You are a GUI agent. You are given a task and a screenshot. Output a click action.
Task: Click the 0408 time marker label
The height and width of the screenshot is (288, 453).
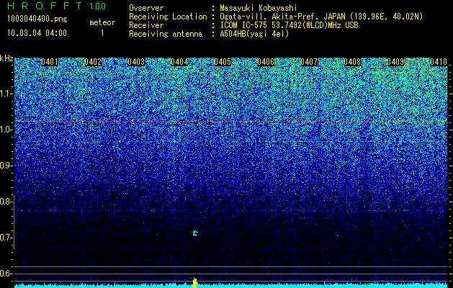coord(352,62)
